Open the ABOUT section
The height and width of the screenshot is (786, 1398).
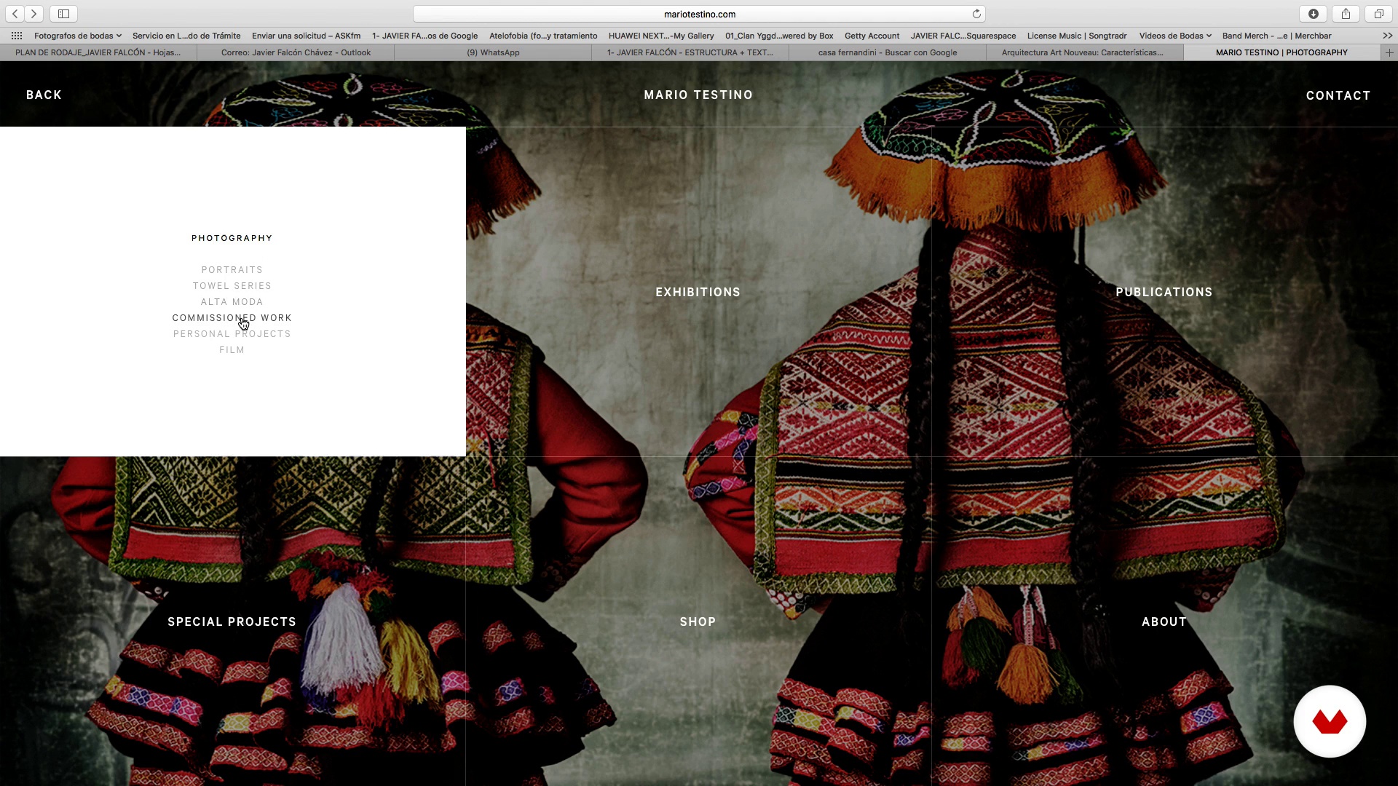[1164, 622]
